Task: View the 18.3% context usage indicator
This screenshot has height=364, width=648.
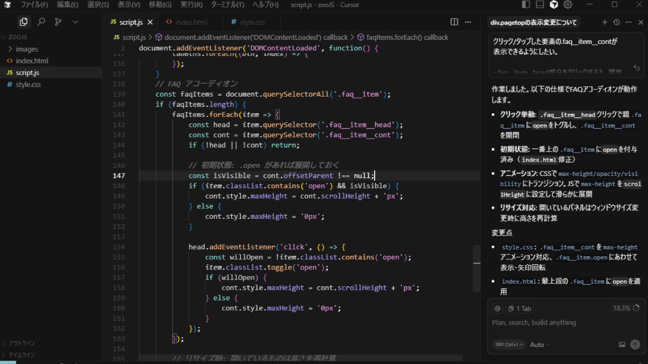Action: click(626, 308)
